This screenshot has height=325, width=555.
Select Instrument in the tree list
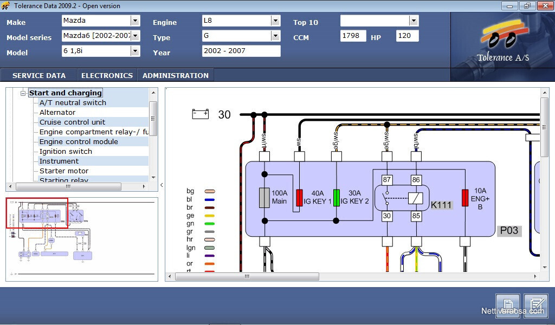coord(59,161)
